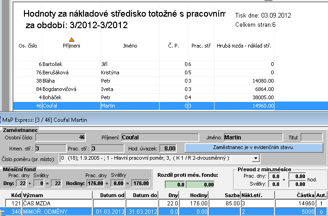The height and width of the screenshot is (216, 328).
Task: Click the Datum od cell 01.03.2012
Action: [109, 211]
